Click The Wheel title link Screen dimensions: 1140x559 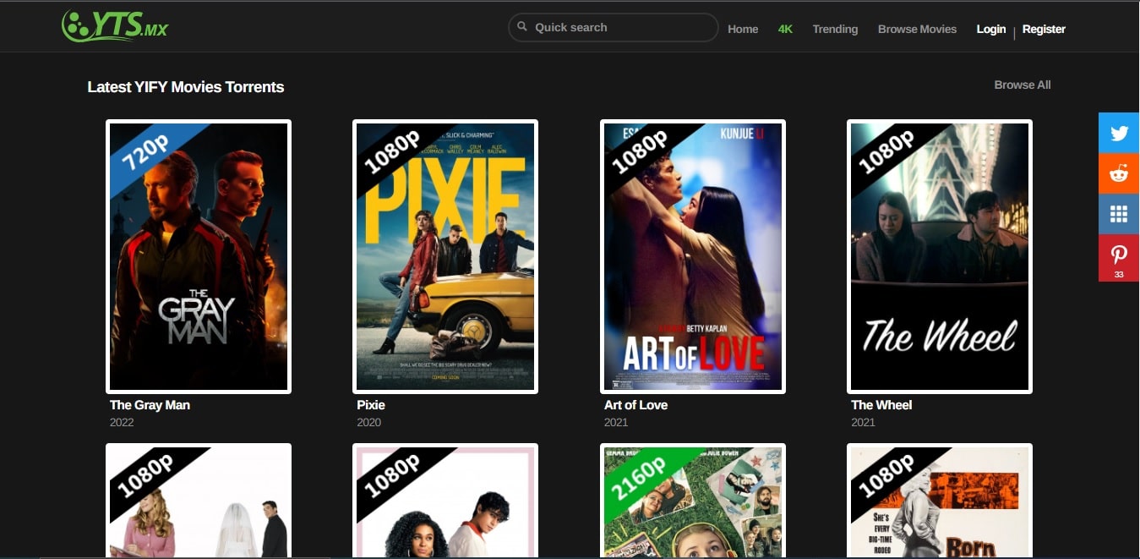pyautogui.click(x=881, y=405)
